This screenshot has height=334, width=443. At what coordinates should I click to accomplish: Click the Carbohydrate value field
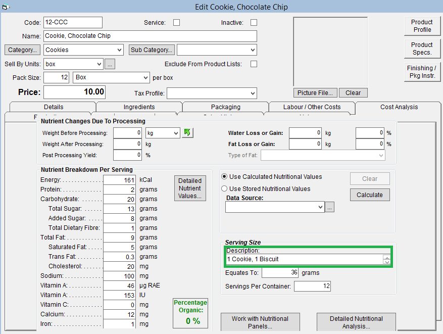[119, 199]
